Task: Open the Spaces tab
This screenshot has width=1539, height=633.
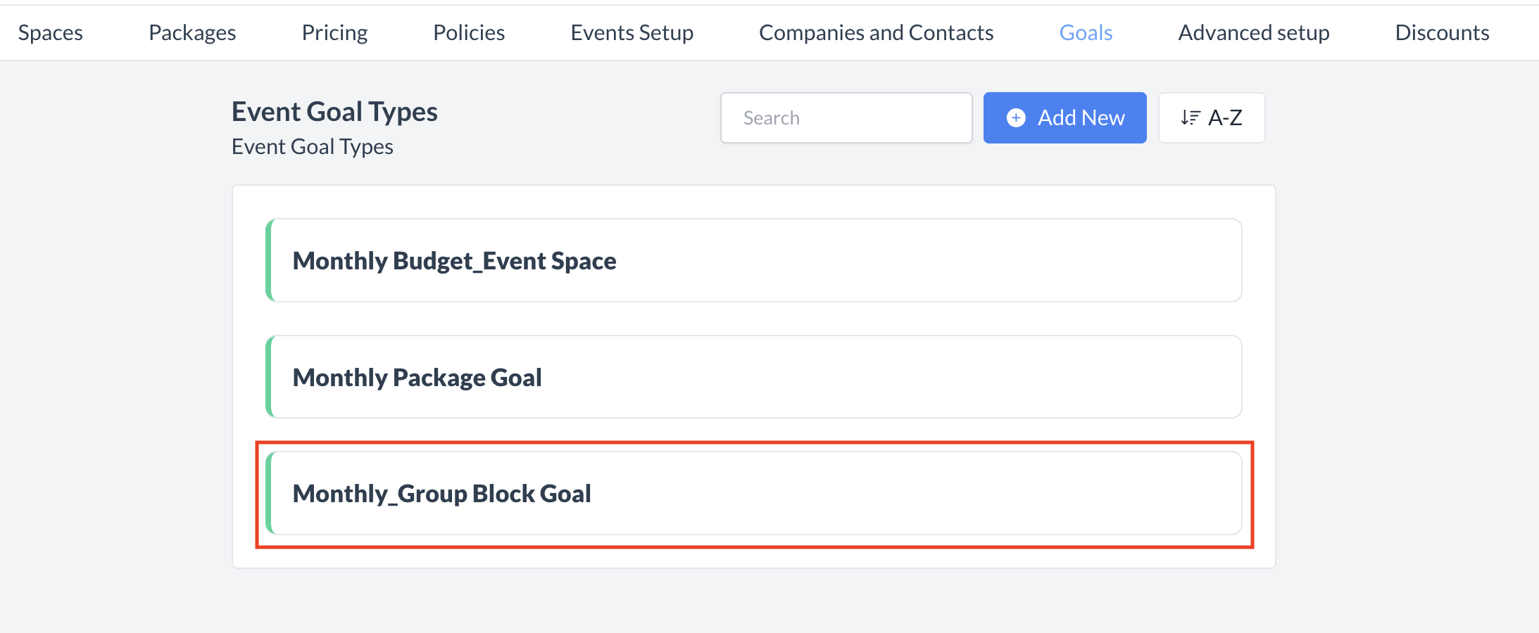Action: pos(49,32)
